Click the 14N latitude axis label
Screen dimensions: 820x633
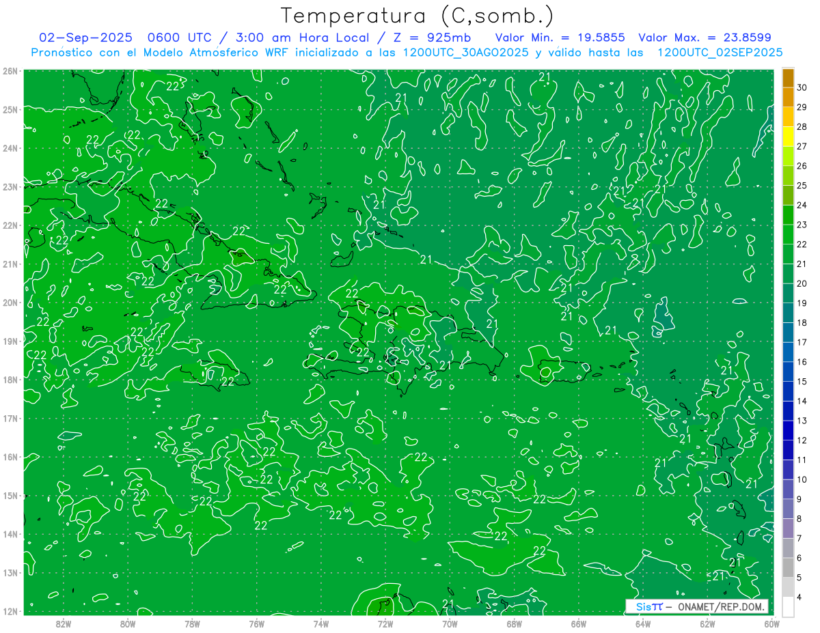tap(10, 534)
